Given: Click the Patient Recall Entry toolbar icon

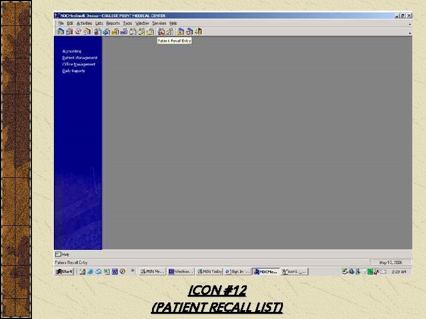Looking at the screenshot, I should coord(161,32).
